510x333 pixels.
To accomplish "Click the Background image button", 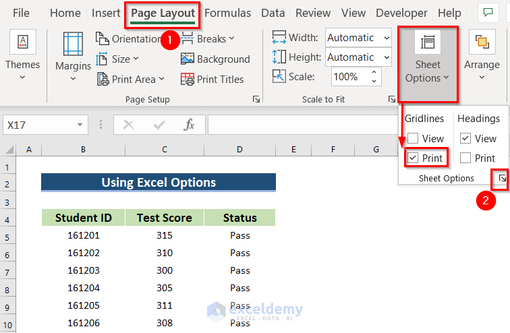I will pos(215,59).
